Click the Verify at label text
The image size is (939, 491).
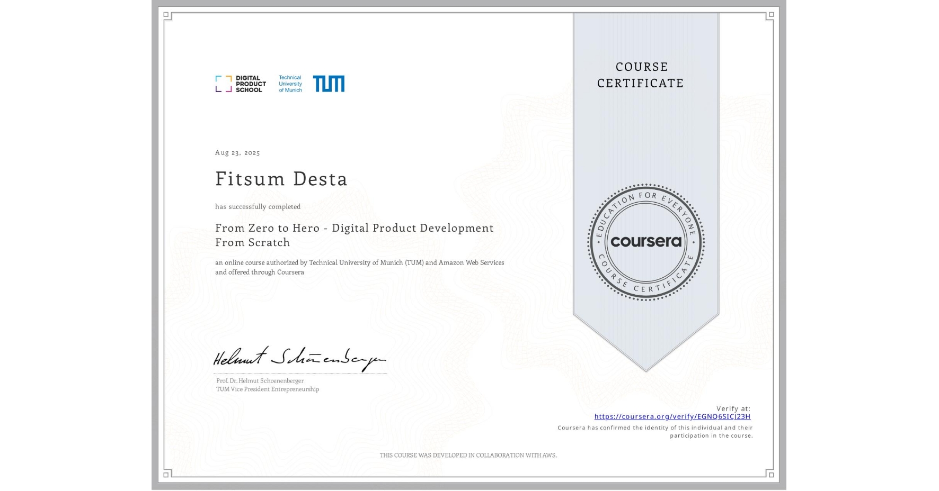click(734, 408)
